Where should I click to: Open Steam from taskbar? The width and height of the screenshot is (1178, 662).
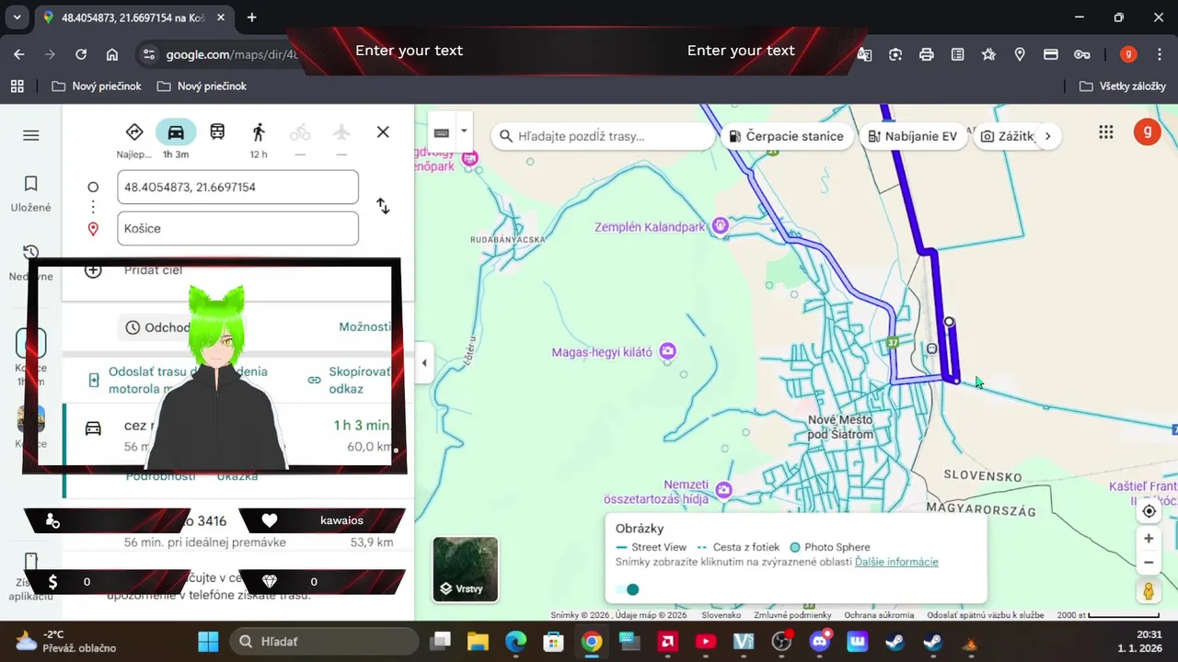pyautogui.click(x=895, y=641)
